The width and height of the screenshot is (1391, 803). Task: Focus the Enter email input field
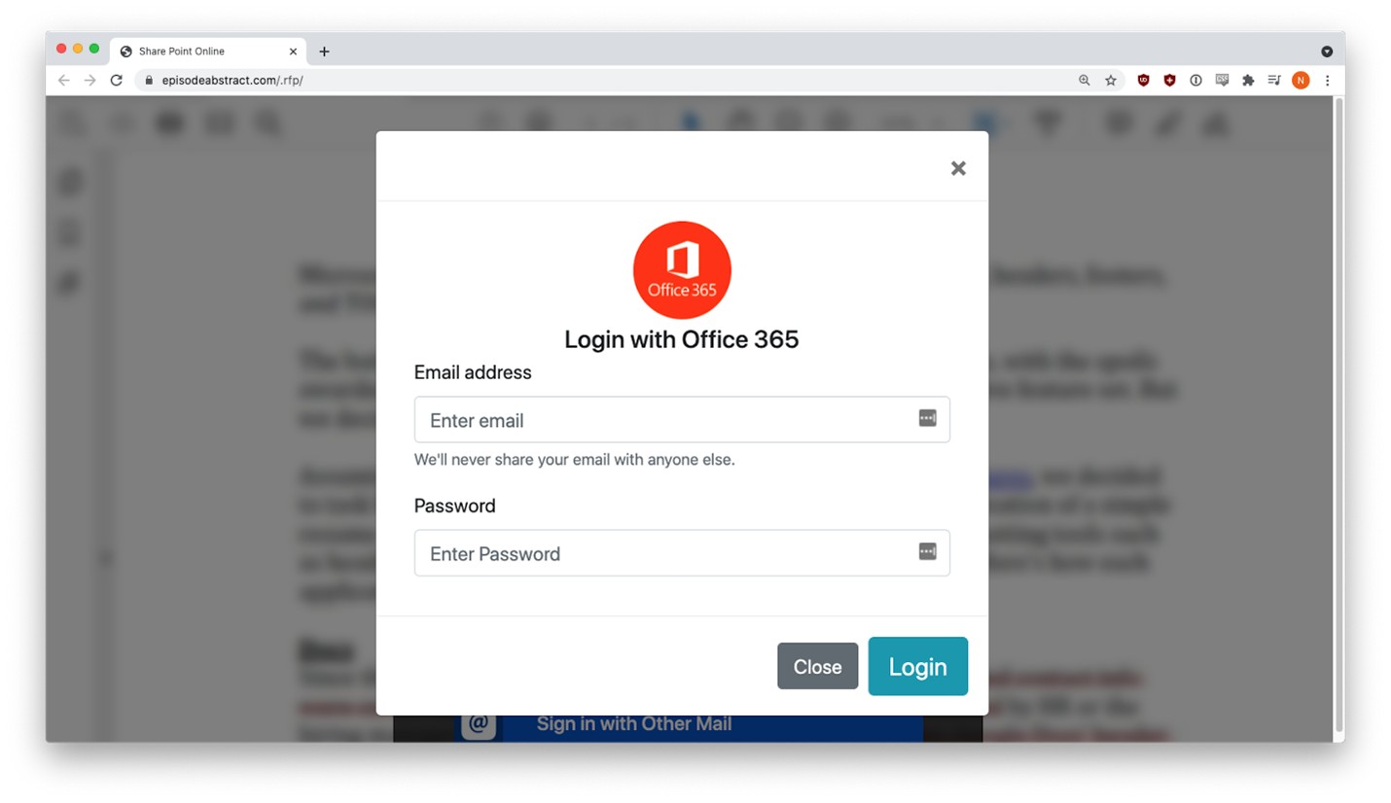pos(682,419)
